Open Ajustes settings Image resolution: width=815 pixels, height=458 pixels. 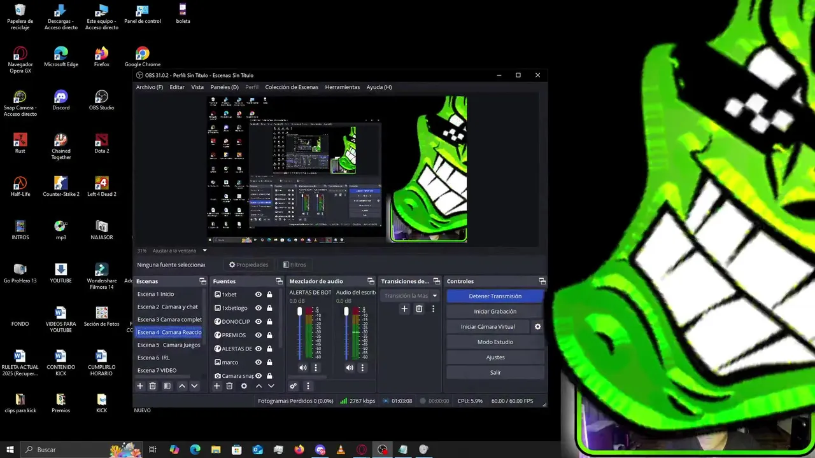tap(495, 357)
